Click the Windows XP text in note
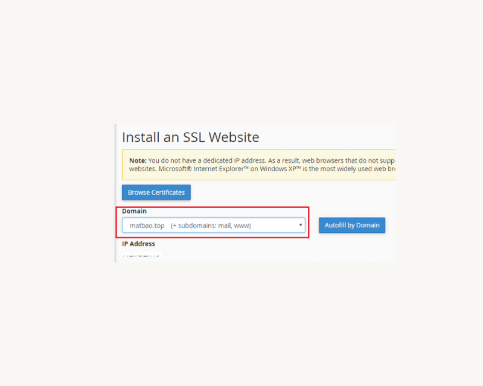This screenshot has width=483, height=386. pyautogui.click(x=259, y=169)
